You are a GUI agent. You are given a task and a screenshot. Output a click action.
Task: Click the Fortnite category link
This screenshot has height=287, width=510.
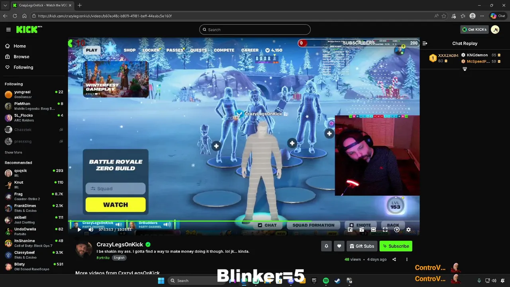point(103,258)
